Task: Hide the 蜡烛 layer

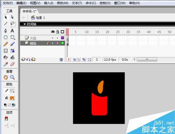Action: pos(52,43)
